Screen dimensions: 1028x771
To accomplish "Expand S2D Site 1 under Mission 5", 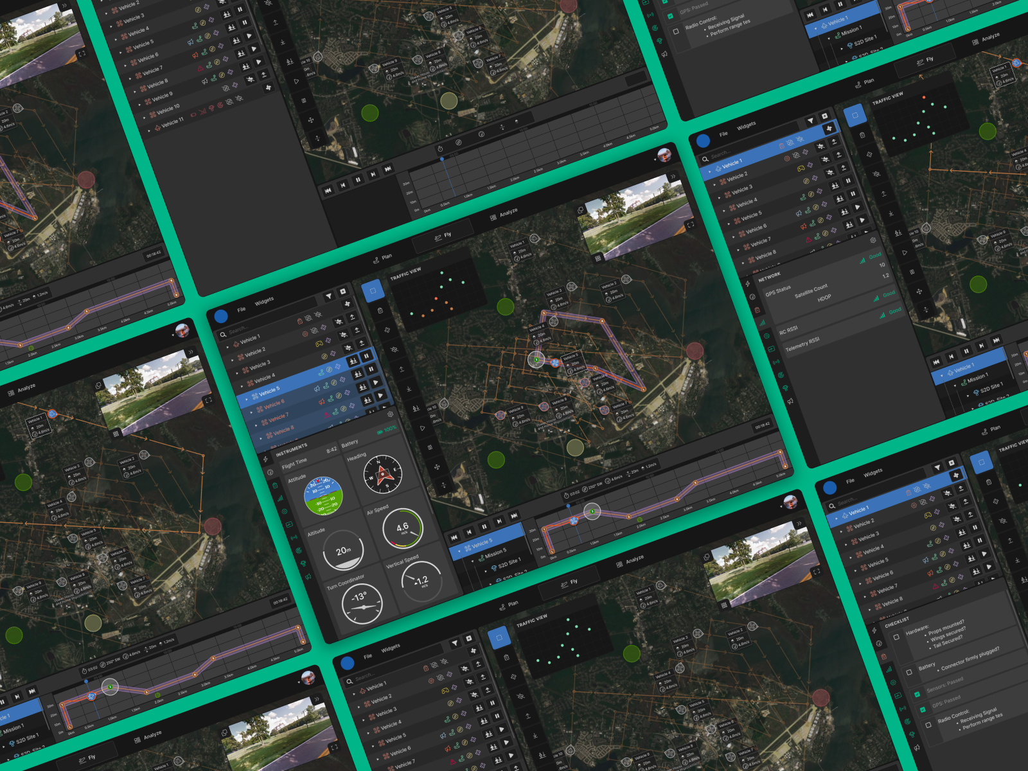I will 486,571.
